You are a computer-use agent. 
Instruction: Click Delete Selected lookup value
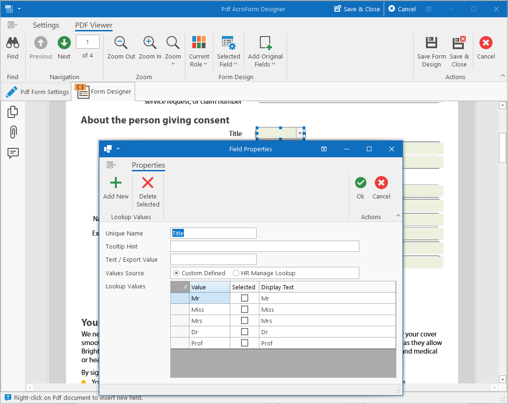click(x=148, y=192)
